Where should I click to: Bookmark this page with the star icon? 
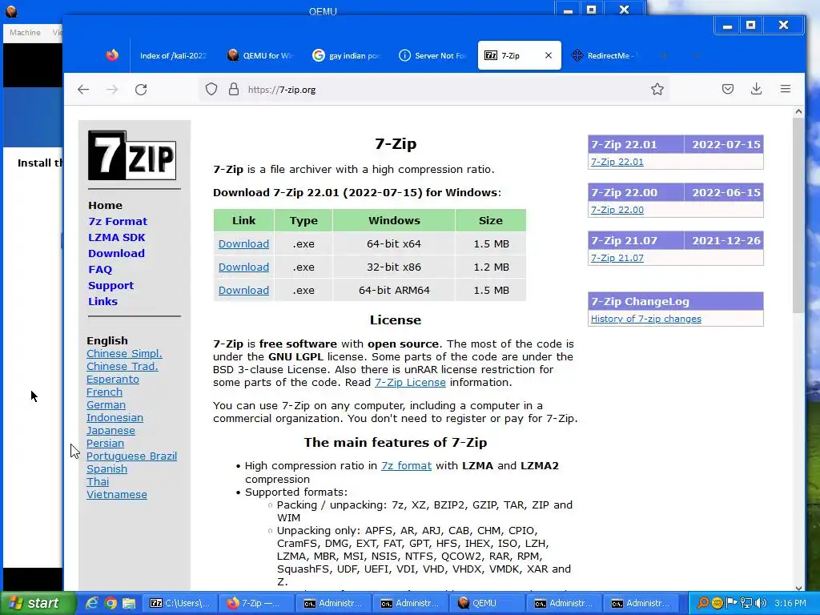657,90
